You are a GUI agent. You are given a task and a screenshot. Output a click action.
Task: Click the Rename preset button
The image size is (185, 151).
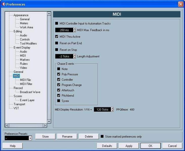[x=67, y=137]
